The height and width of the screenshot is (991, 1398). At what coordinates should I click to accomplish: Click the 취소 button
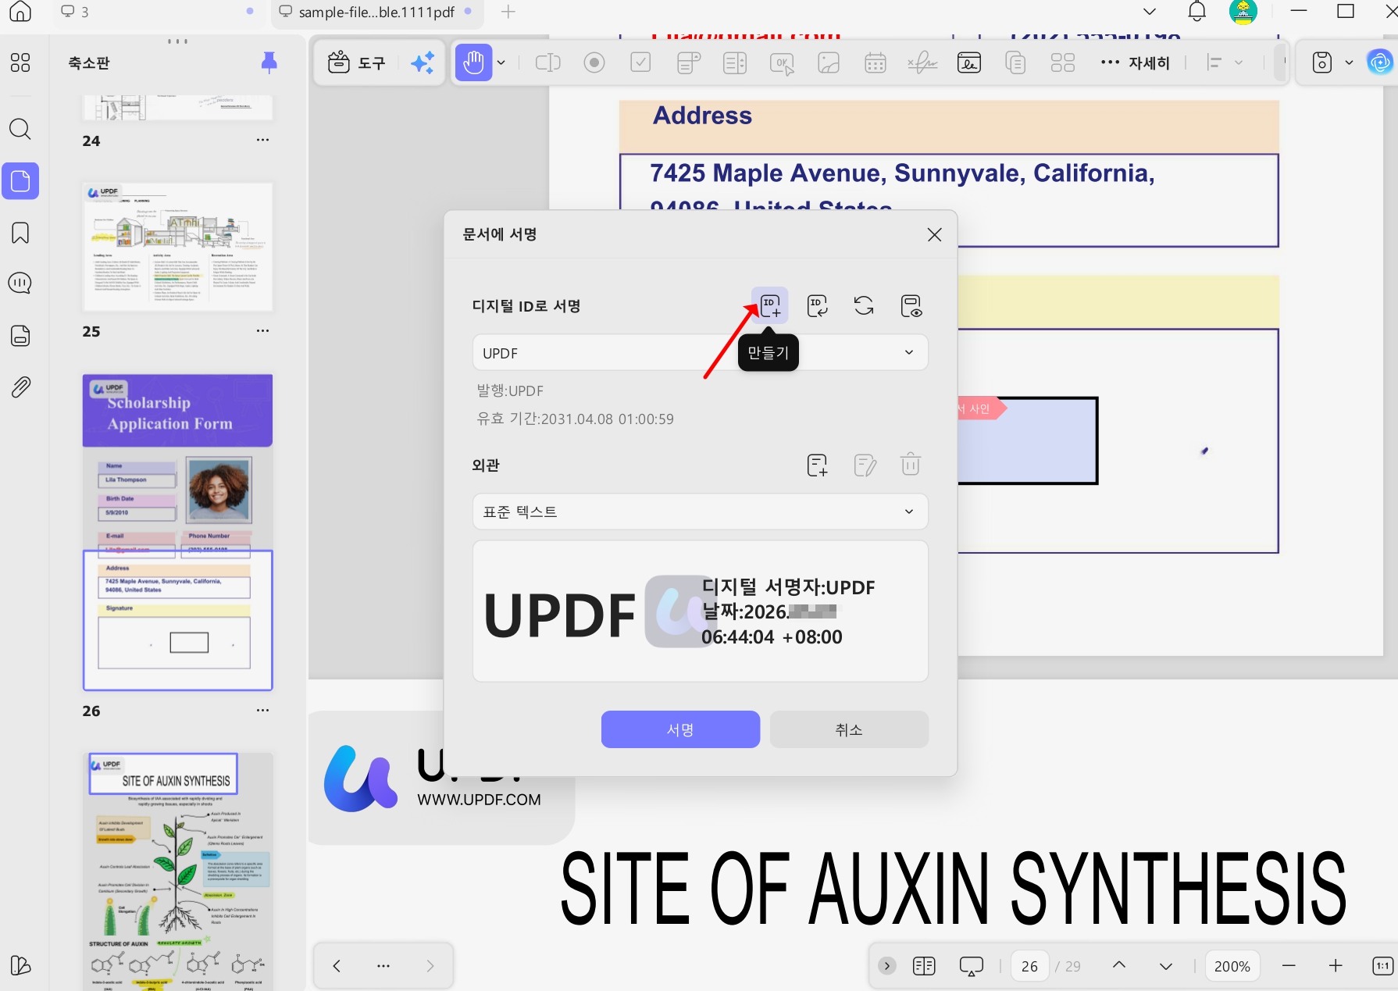(849, 729)
